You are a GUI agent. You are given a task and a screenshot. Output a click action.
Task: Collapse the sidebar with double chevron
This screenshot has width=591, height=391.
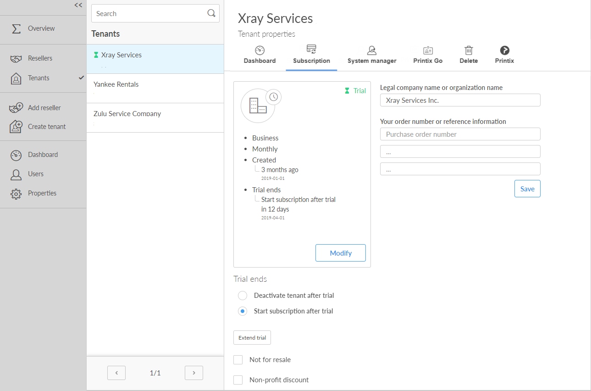click(x=78, y=5)
